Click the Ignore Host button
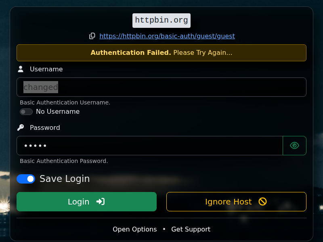The height and width of the screenshot is (242, 323). pyautogui.click(x=236, y=202)
